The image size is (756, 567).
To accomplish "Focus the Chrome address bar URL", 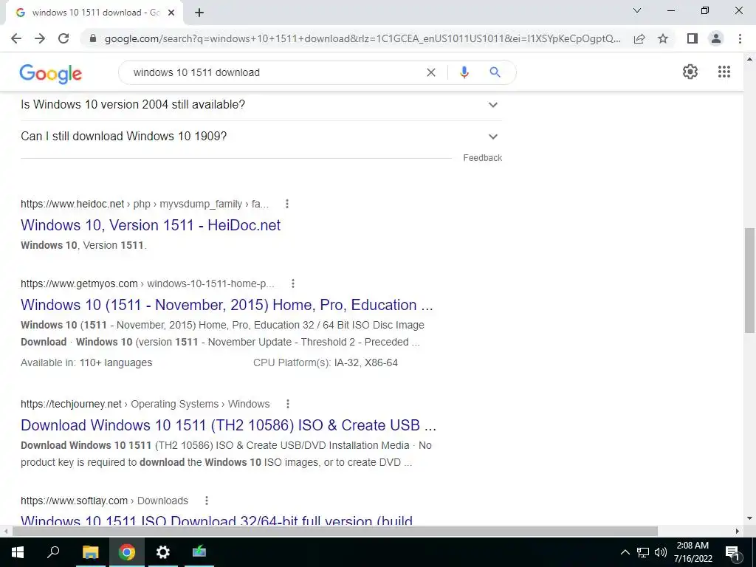I will pos(362,38).
